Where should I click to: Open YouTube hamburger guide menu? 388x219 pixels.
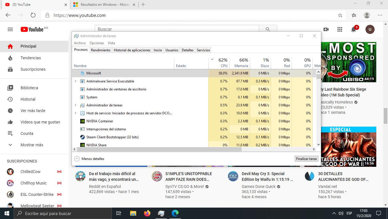10,29
